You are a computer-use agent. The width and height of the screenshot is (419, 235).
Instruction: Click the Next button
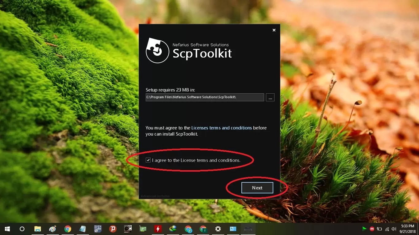pyautogui.click(x=257, y=188)
